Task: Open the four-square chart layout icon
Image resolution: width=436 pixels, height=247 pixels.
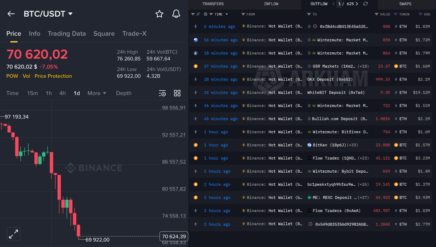Action: [177, 93]
